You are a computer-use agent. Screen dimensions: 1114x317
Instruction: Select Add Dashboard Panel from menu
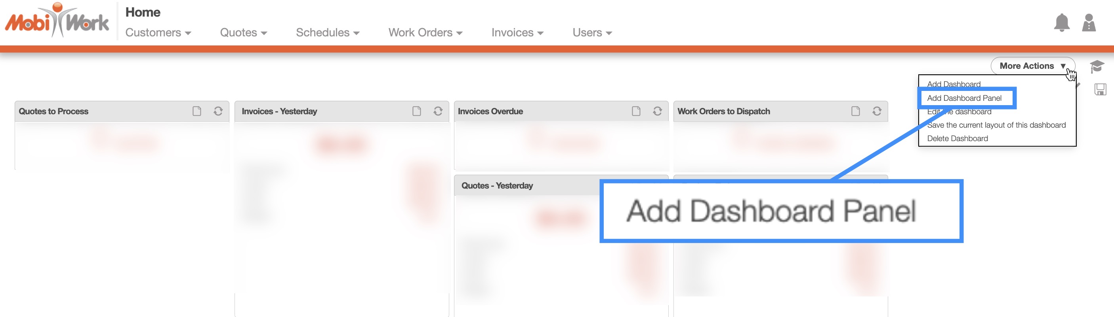[964, 98]
